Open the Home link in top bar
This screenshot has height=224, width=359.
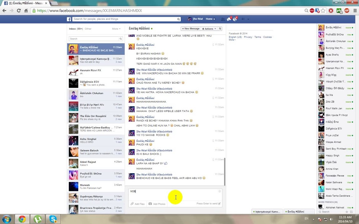(209, 19)
